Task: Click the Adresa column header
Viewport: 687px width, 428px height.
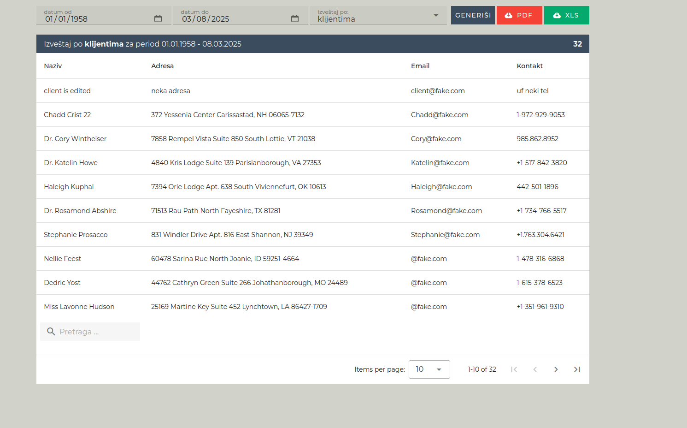Action: tap(162, 66)
